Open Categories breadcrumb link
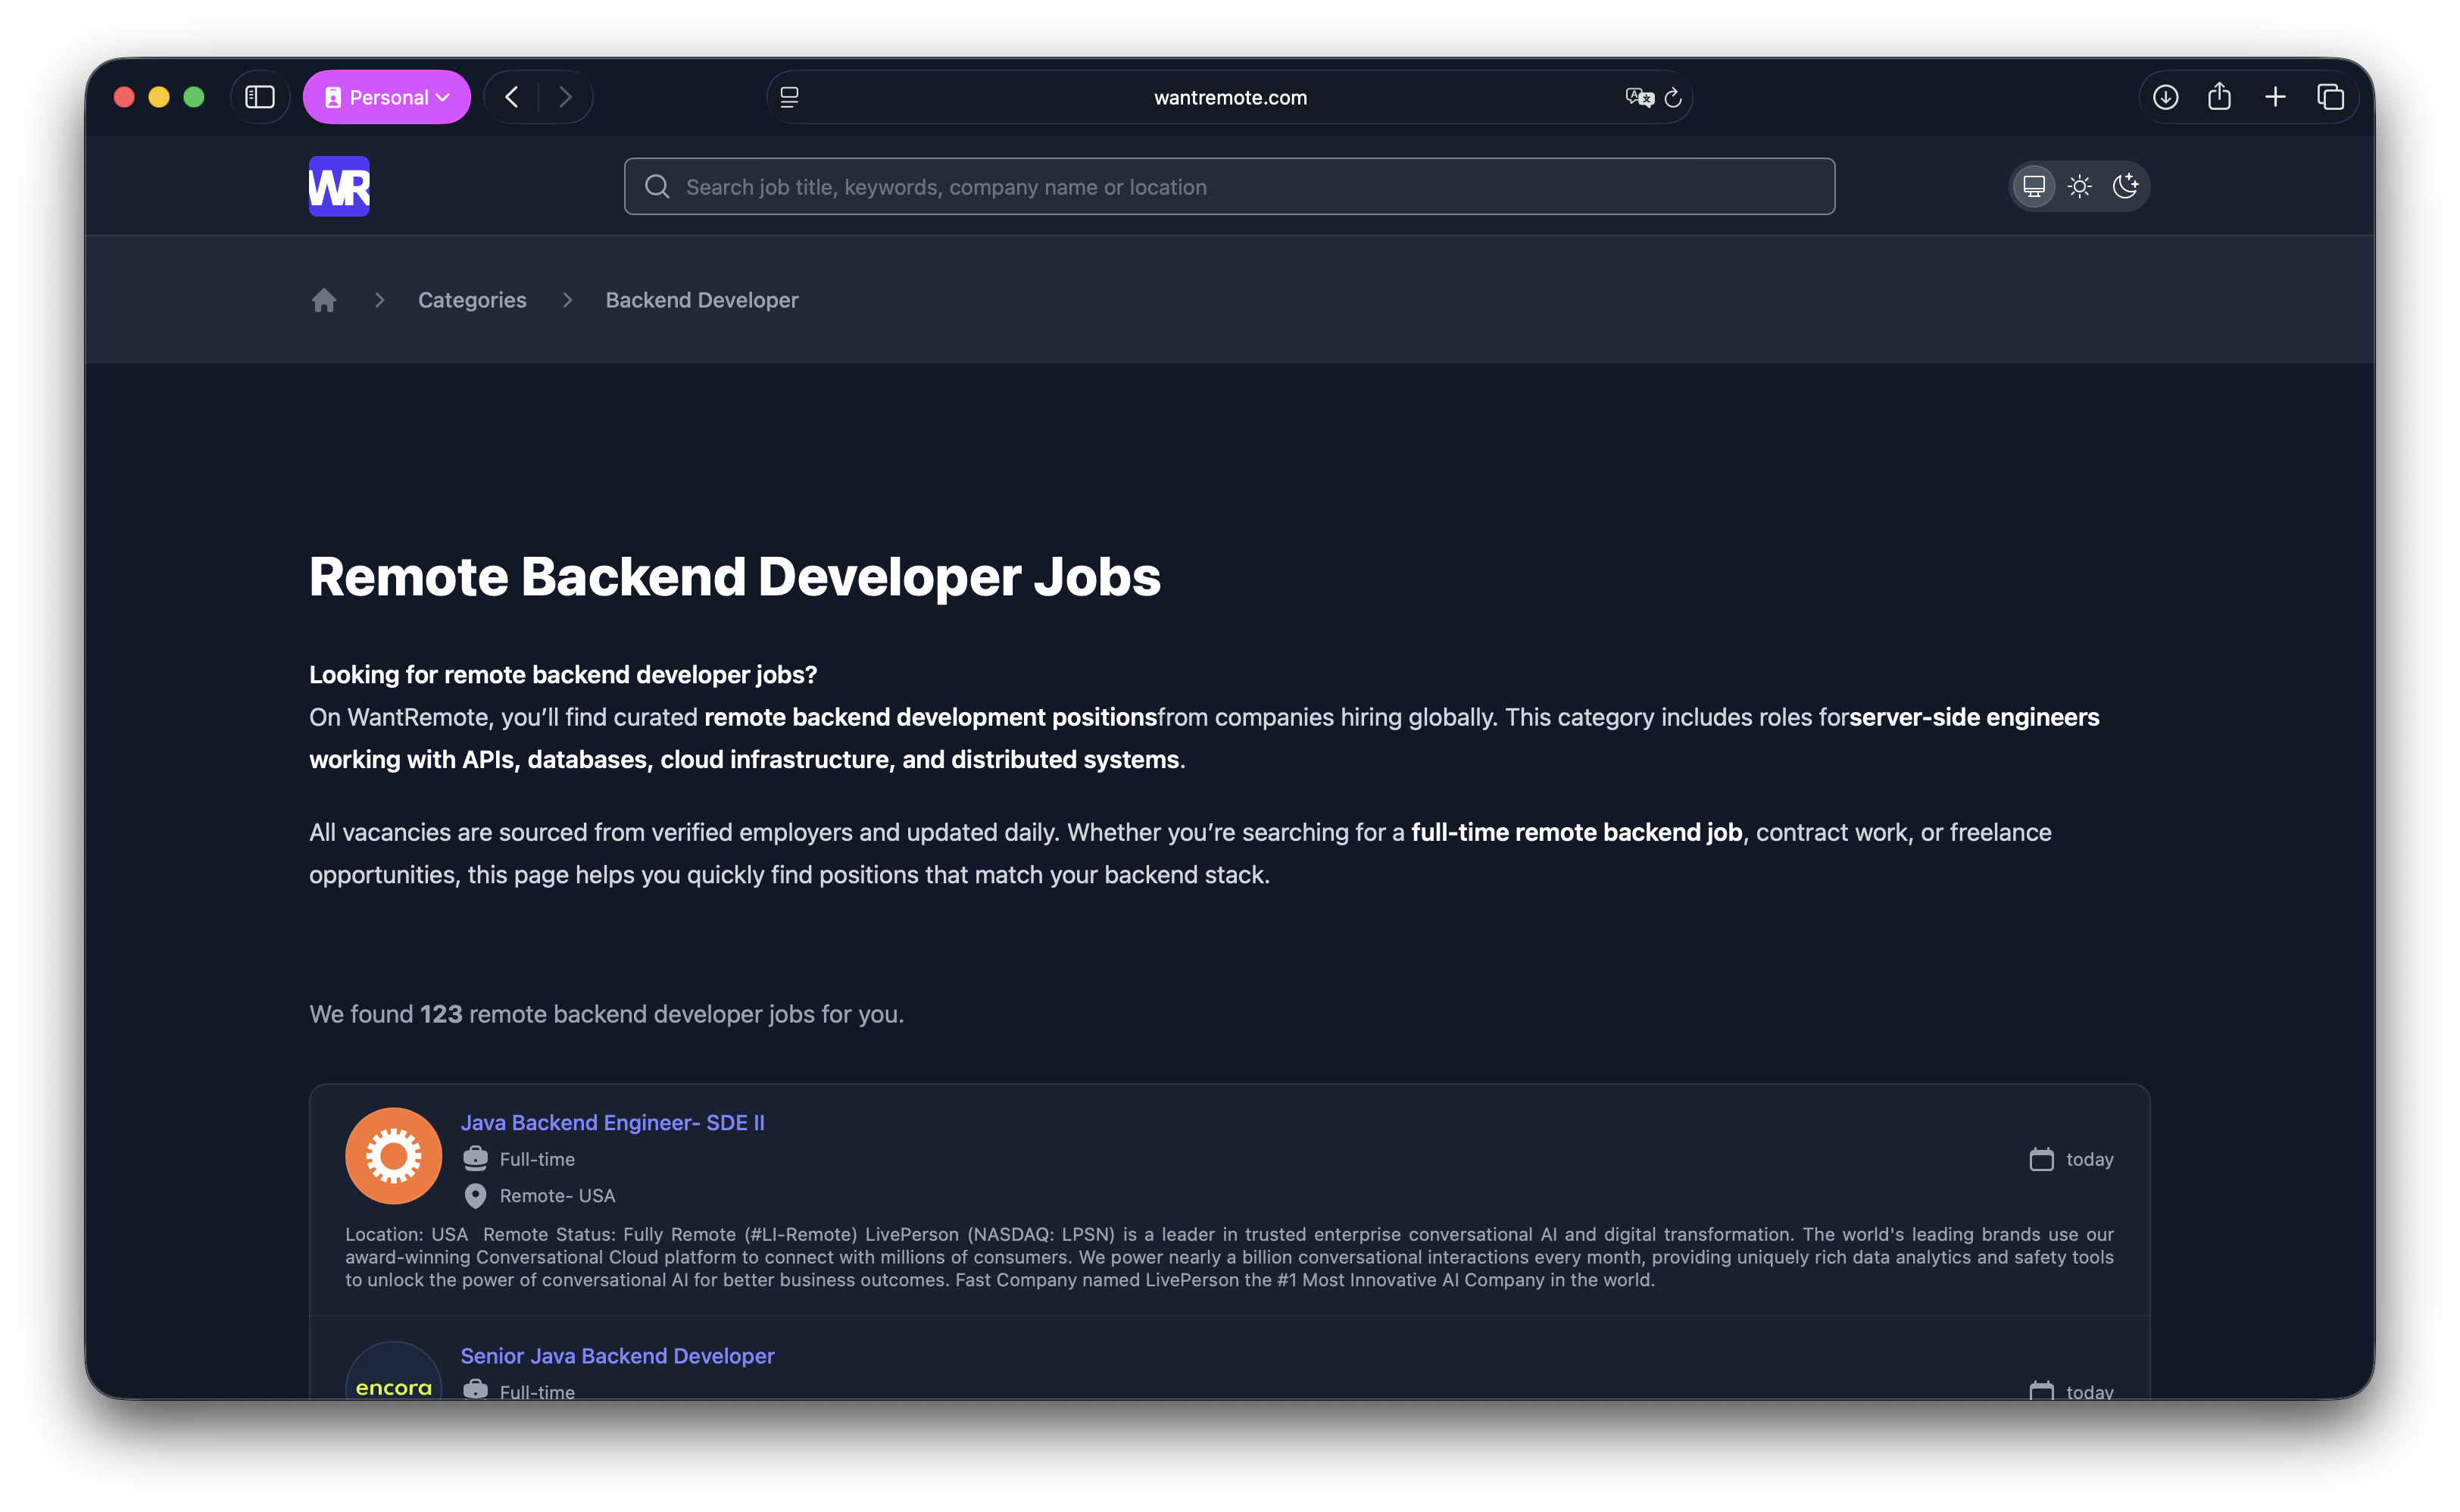2460x1512 pixels. click(x=472, y=300)
